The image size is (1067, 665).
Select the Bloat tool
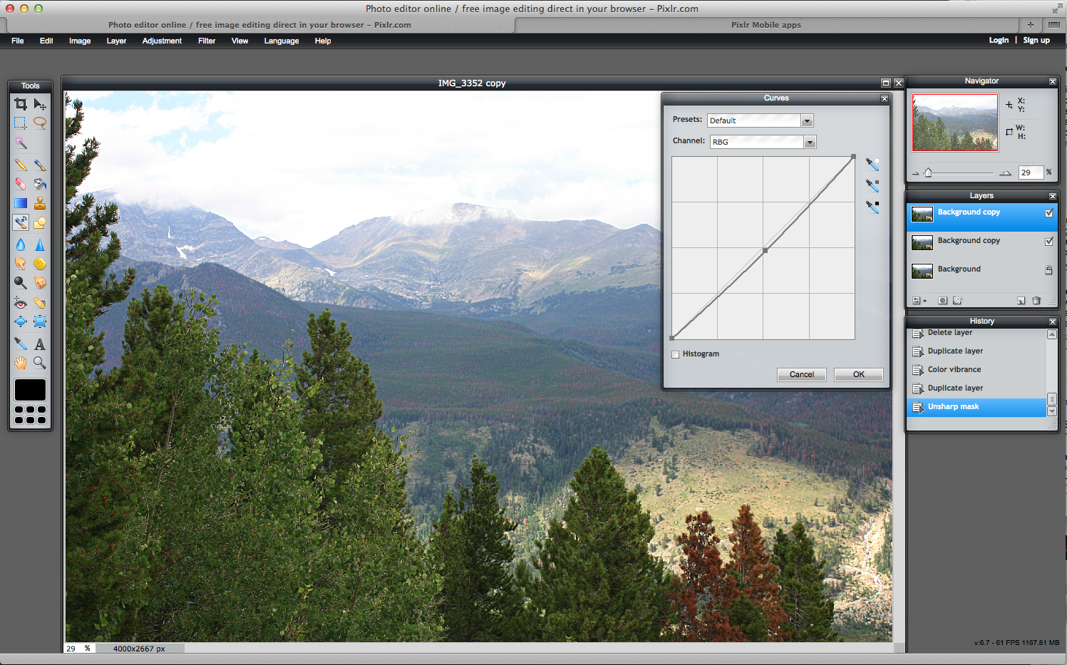click(21, 321)
